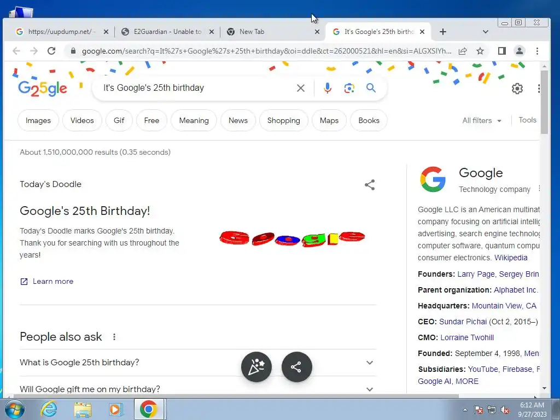560x420 pixels.
Task: Open the MORE subsidiaries link
Action: pyautogui.click(x=467, y=381)
